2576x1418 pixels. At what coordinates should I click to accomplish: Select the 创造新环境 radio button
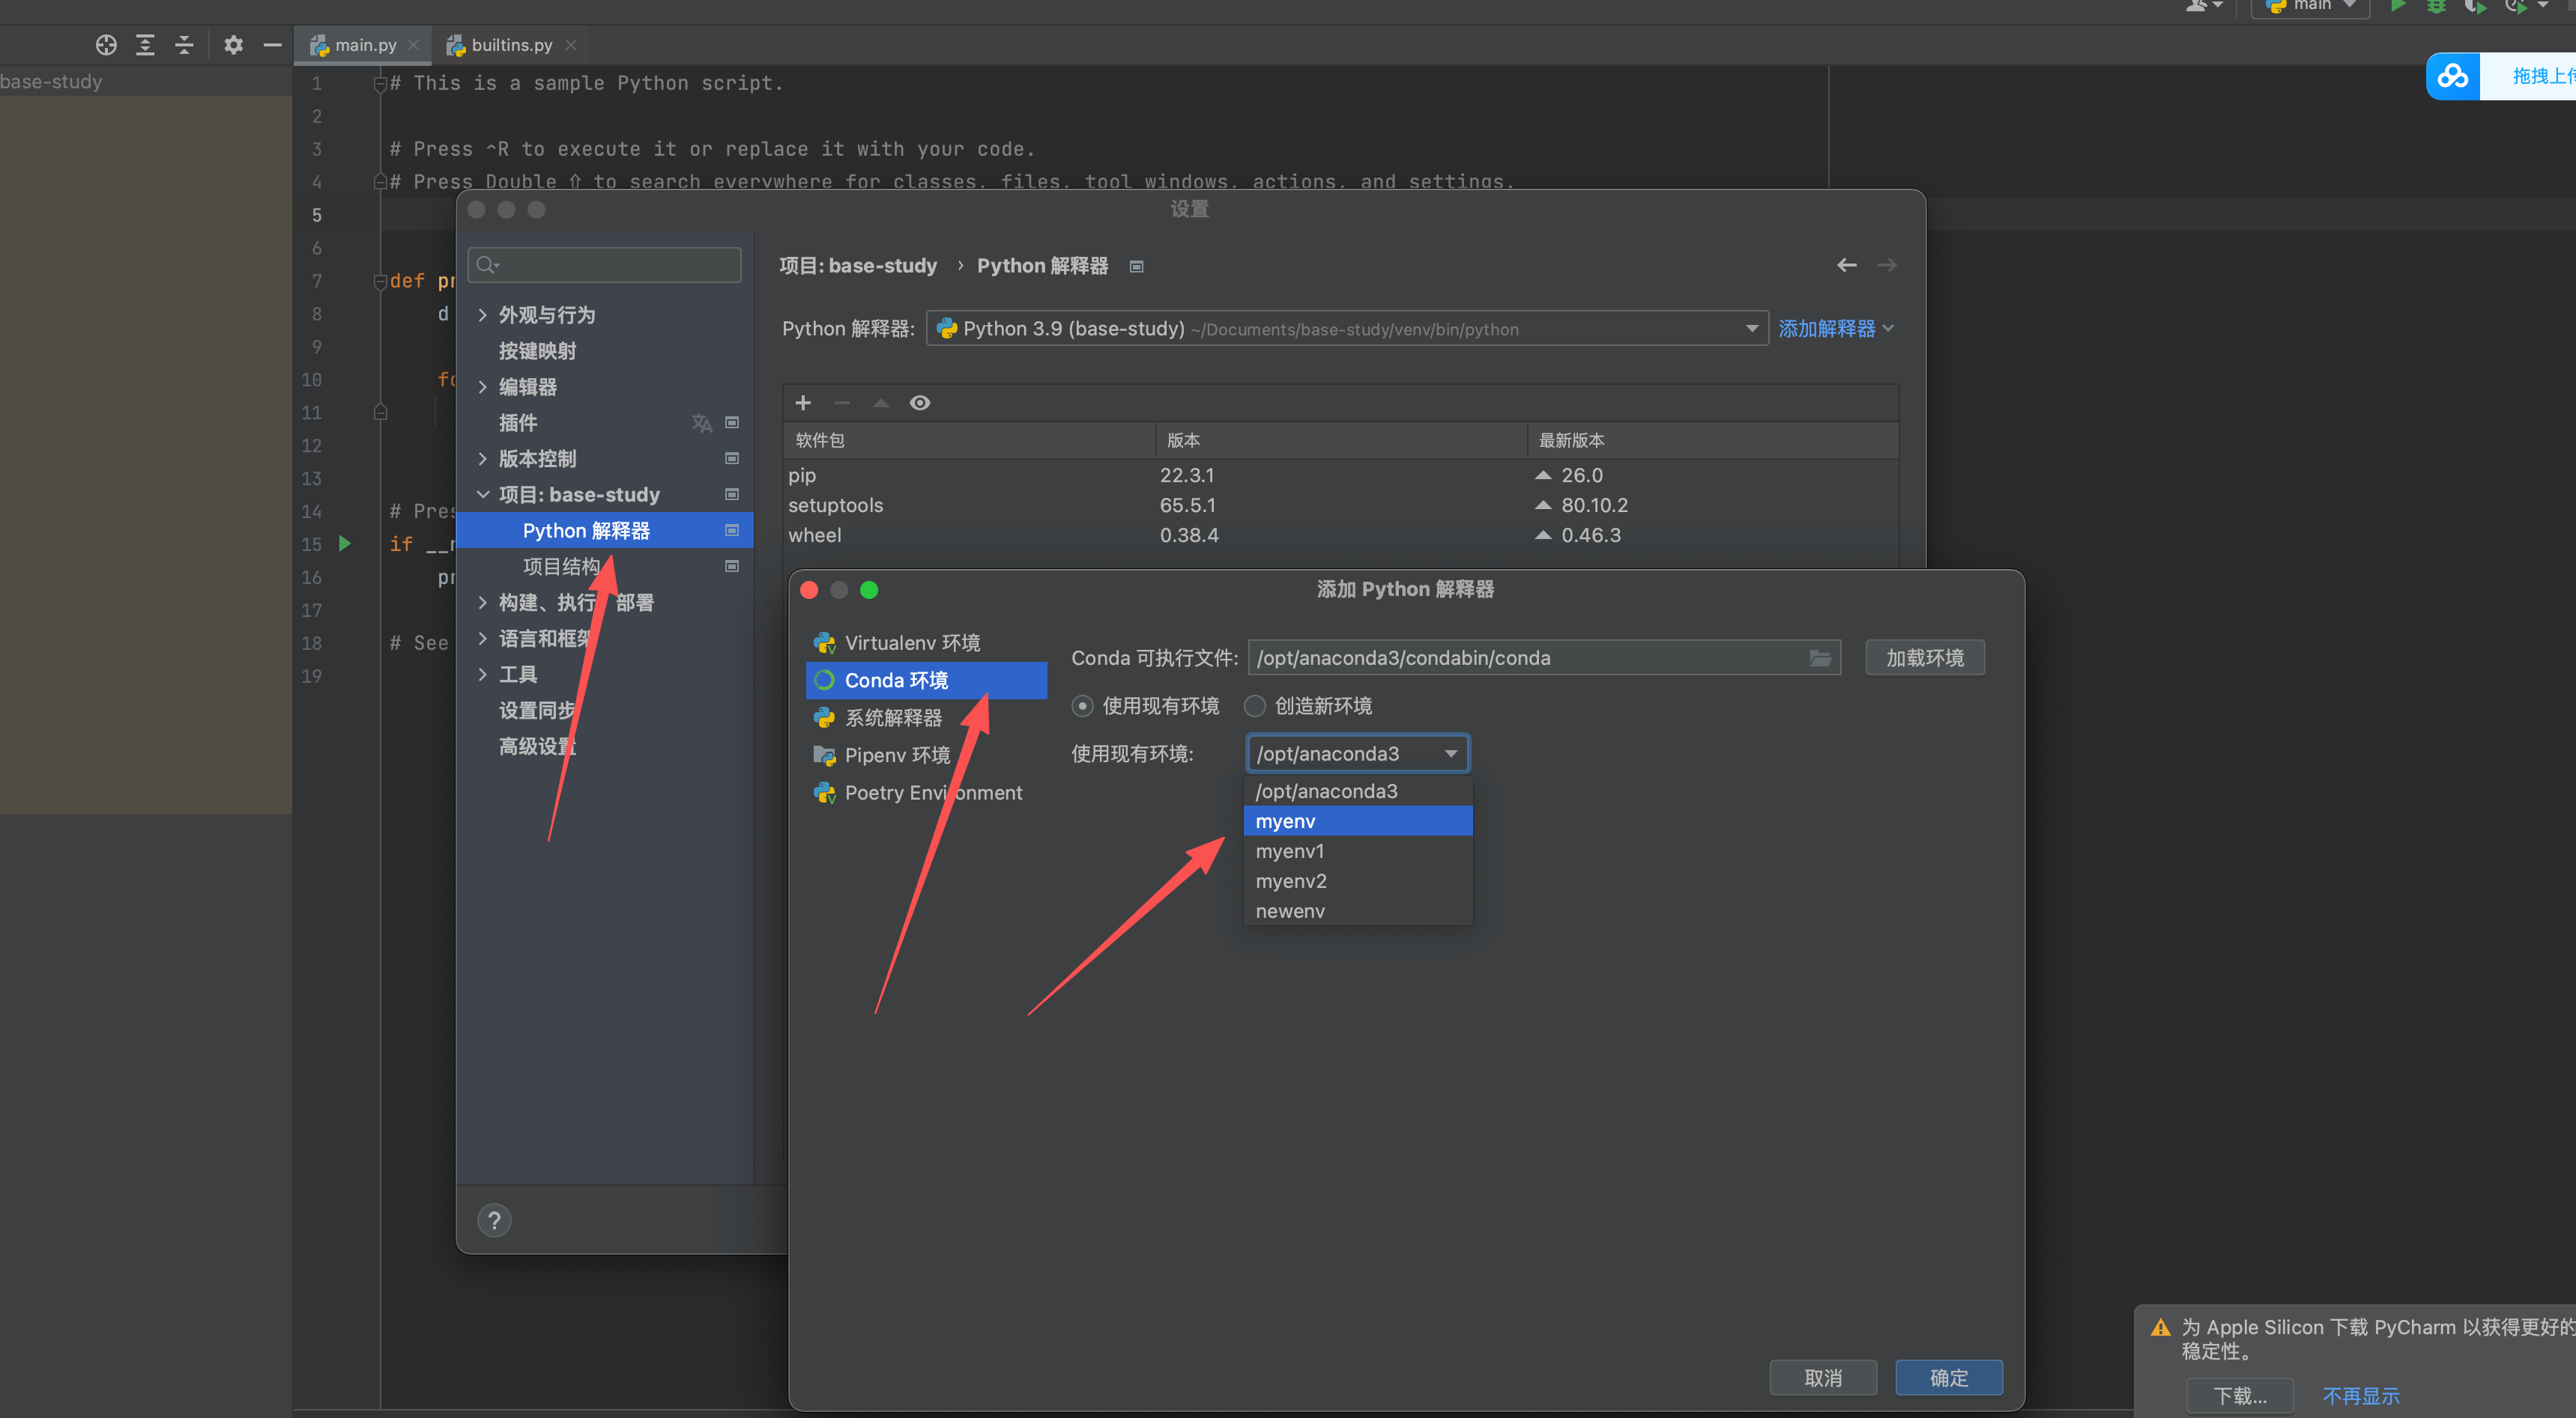click(x=1254, y=705)
